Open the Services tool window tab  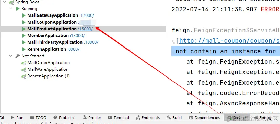click(237, 118)
